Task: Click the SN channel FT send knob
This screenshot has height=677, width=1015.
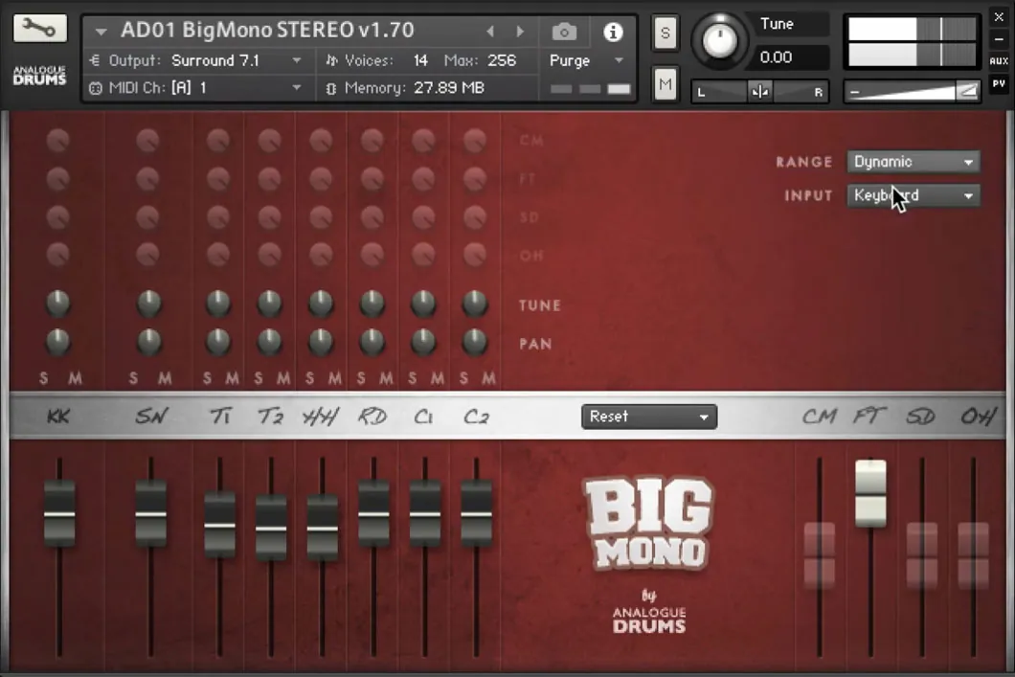Action: pyautogui.click(x=148, y=179)
